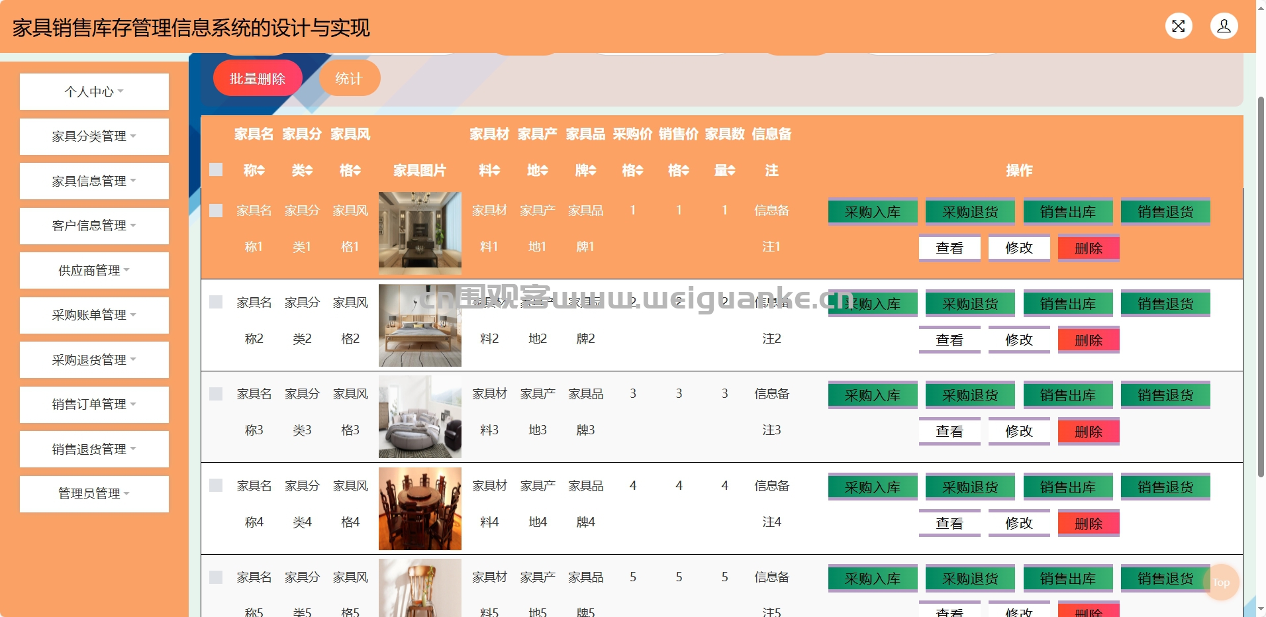Sort by 家具品牌 column arrows
Viewport: 1266px width, 617px height.
coord(593,171)
